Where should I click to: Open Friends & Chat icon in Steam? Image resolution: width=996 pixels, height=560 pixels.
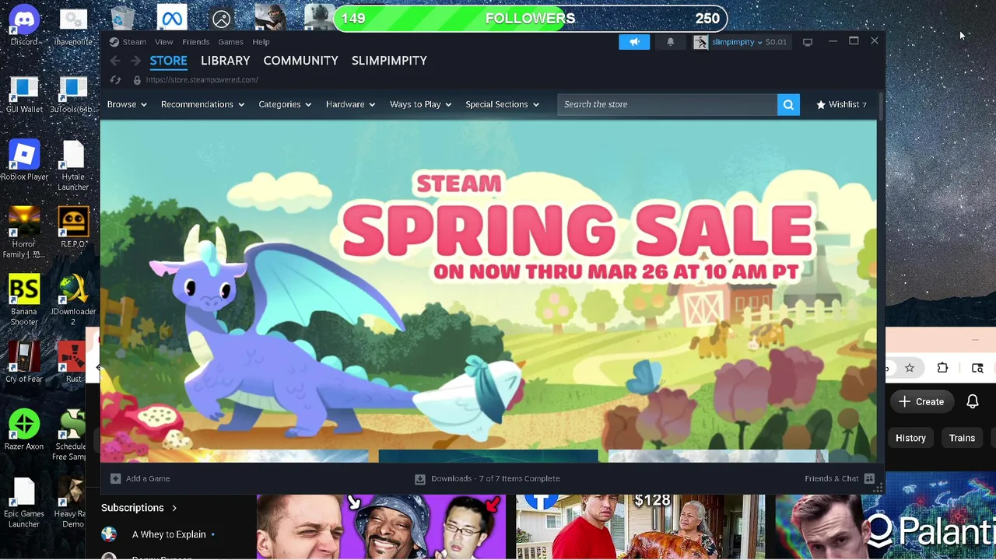pos(869,478)
